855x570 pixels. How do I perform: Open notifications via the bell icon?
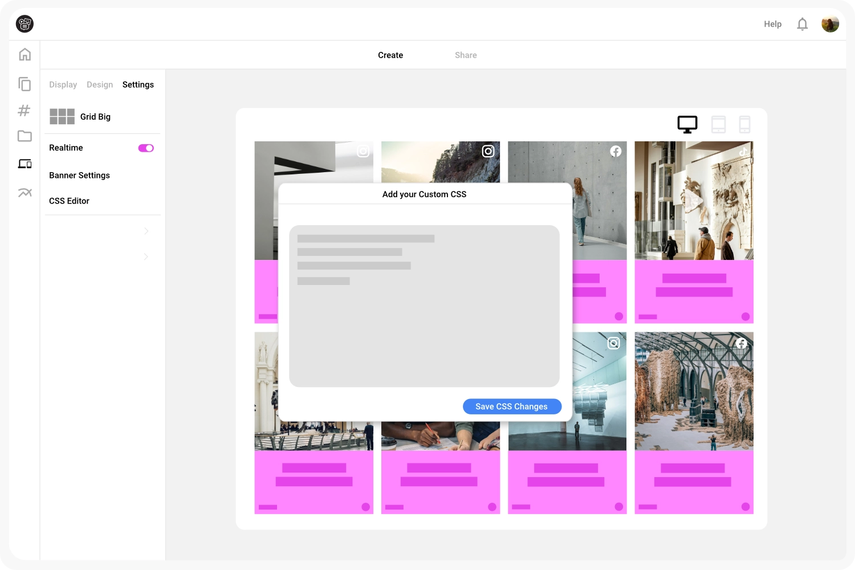pos(802,24)
